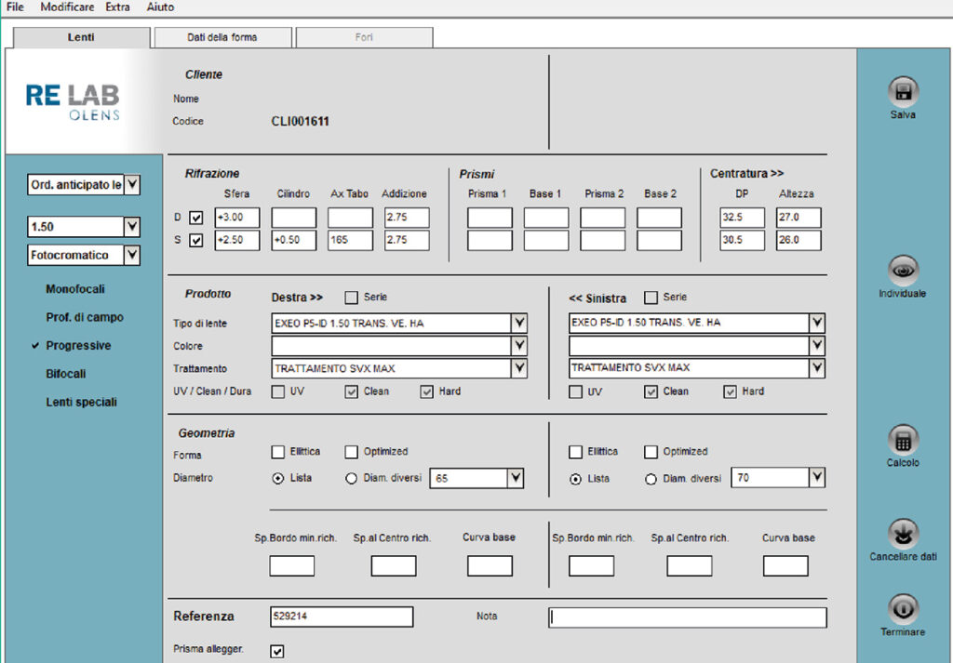Click the Salva floppy disk icon
Image resolution: width=953 pixels, height=663 pixels.
click(902, 91)
